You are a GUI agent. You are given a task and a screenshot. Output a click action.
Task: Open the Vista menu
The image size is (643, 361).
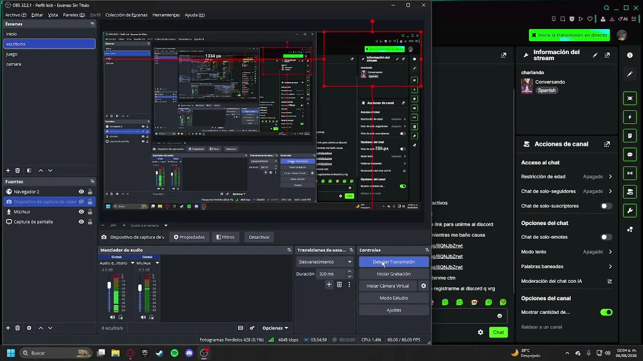(53, 15)
